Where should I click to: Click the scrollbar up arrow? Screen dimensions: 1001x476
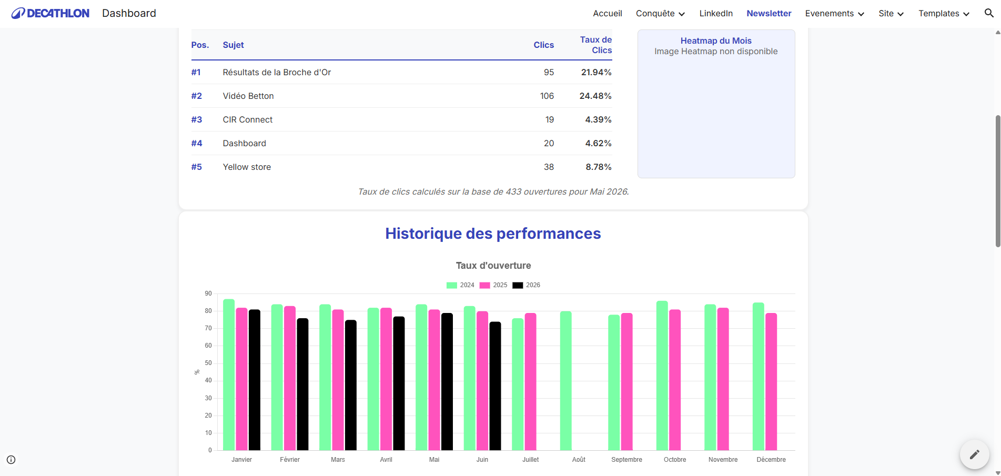997,33
